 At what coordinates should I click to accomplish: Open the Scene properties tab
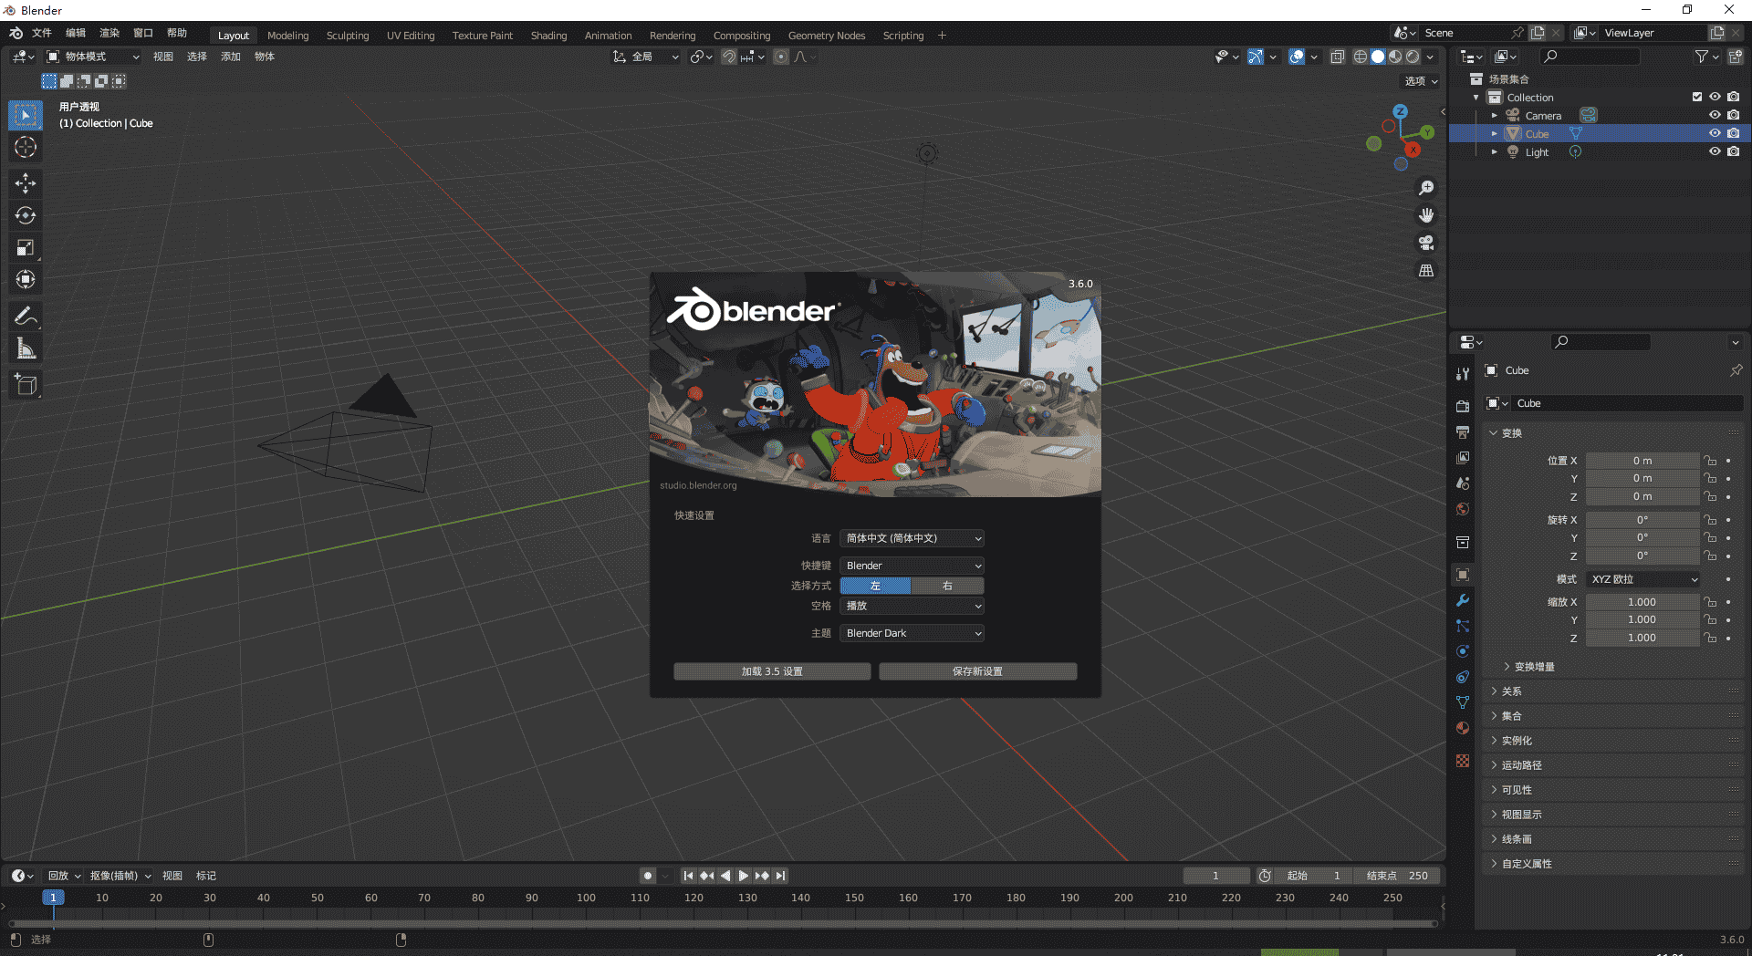click(1463, 483)
